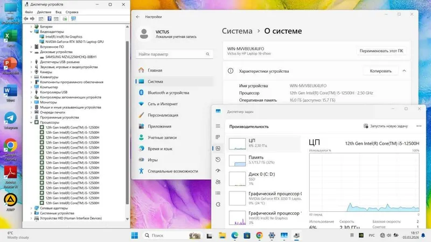Image resolution: width=431 pixels, height=242 pixels.
Task: Open PowerPoint desktop shortcut
Action: [x=10, y=66]
